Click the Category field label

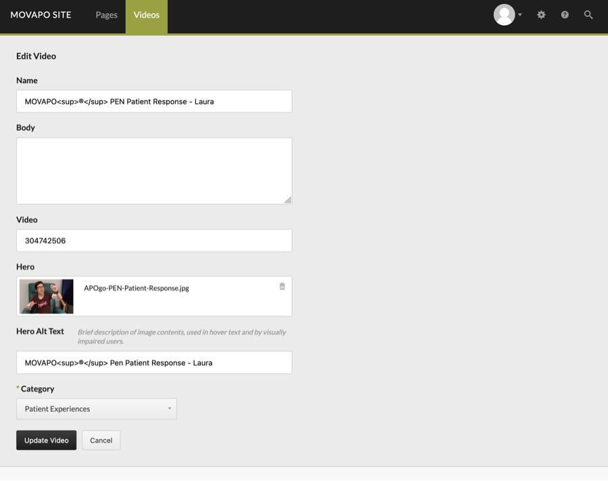pyautogui.click(x=37, y=389)
